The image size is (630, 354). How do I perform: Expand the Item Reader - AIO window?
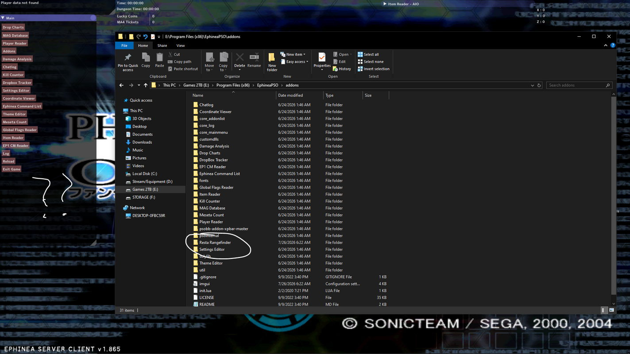coord(385,4)
